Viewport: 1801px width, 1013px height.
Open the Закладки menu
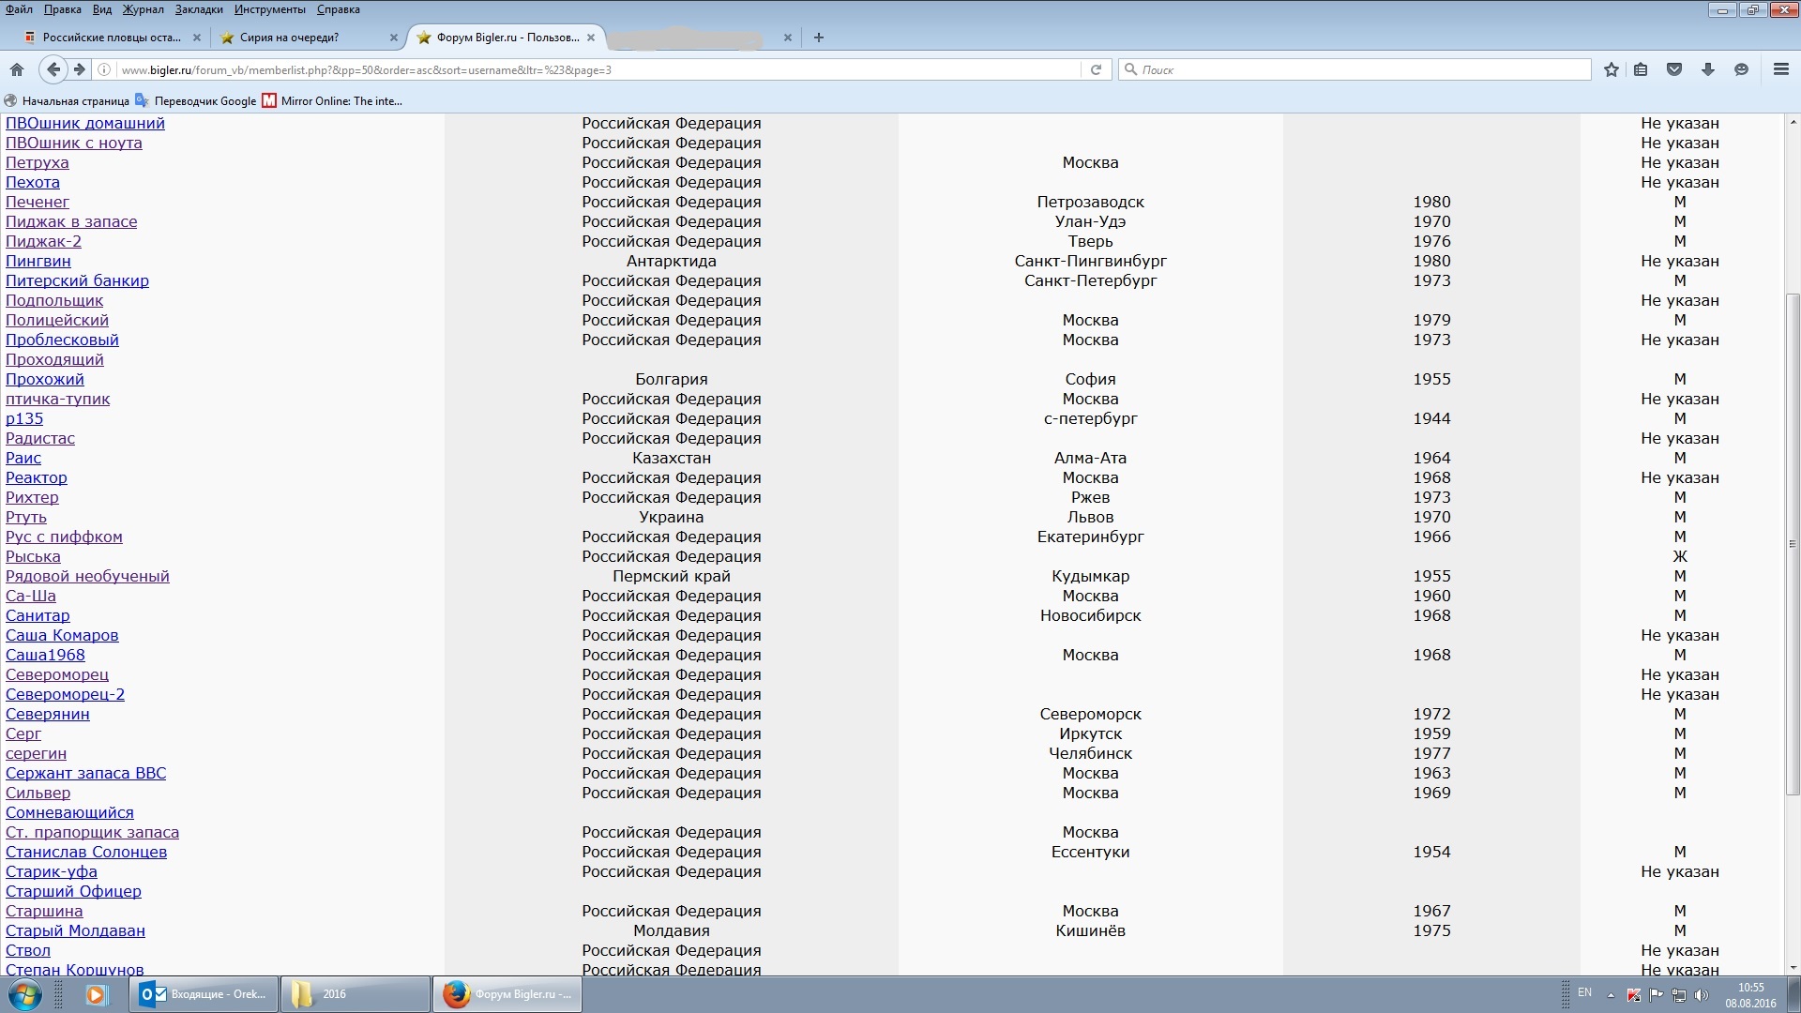[199, 9]
